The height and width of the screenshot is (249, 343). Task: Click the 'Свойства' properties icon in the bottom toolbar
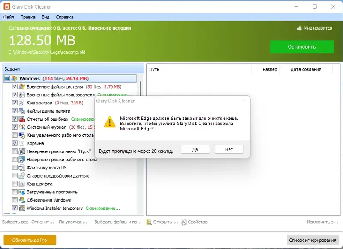(x=184, y=222)
